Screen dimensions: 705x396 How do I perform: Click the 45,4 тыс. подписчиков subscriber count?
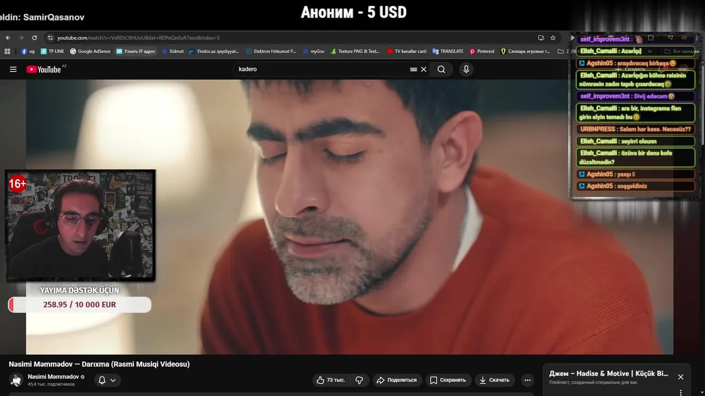(51, 384)
